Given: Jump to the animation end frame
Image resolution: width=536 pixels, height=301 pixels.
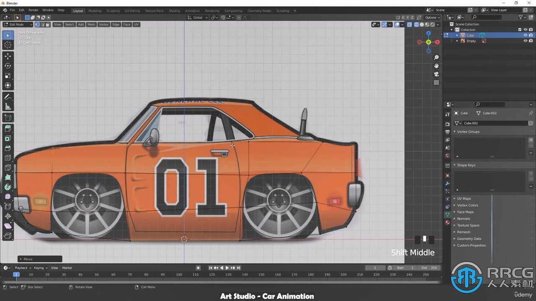Looking at the screenshot, I should pos(238,268).
